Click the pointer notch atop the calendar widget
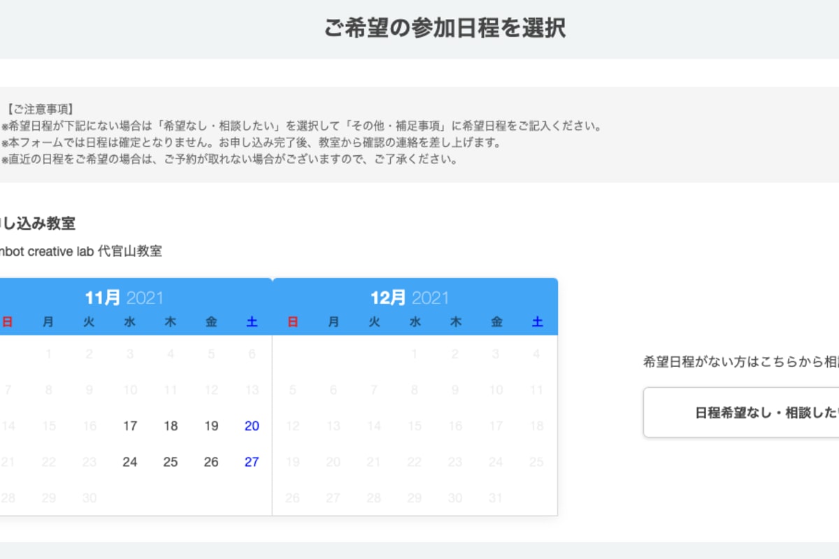839x559 pixels. 273,278
